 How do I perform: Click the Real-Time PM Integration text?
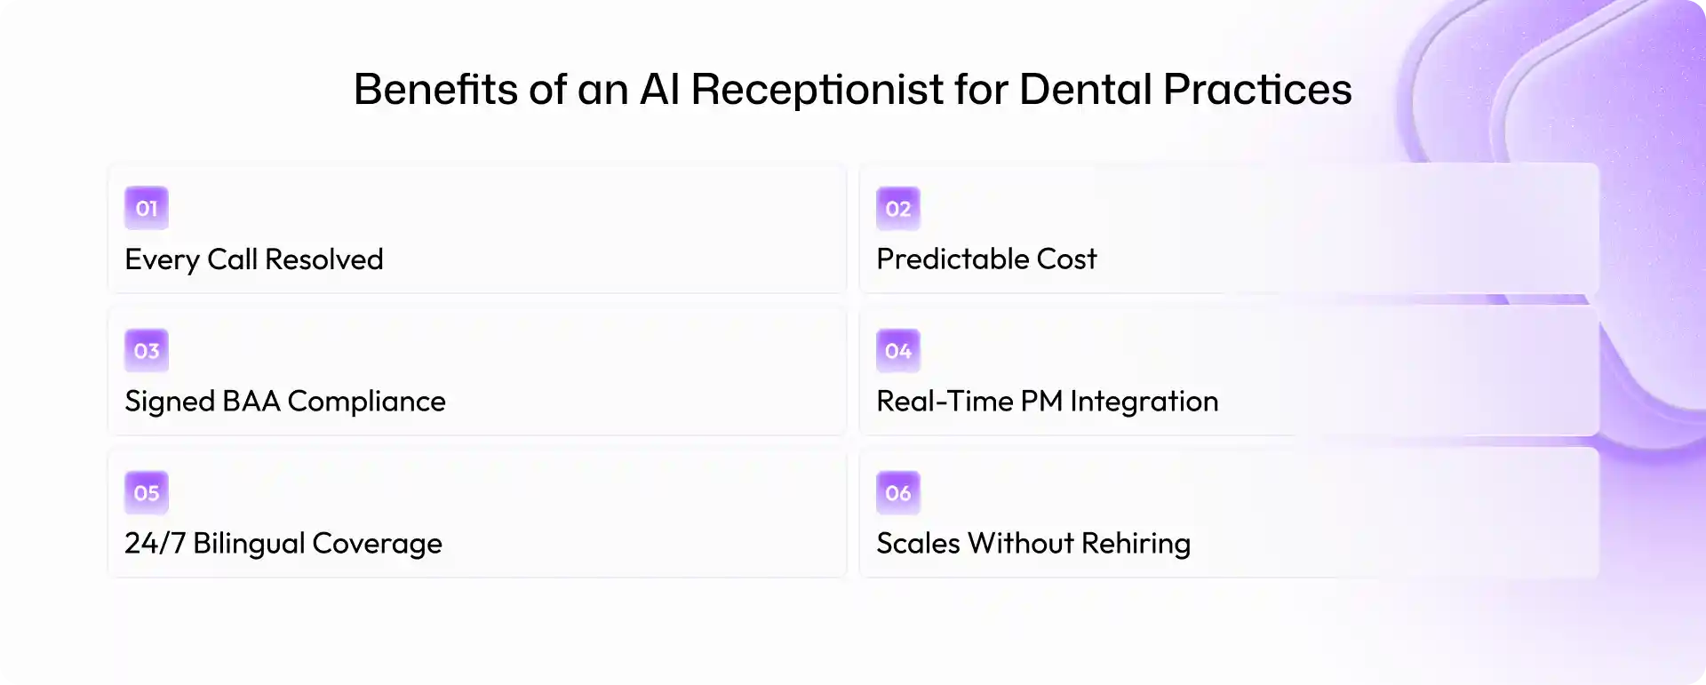click(1048, 402)
